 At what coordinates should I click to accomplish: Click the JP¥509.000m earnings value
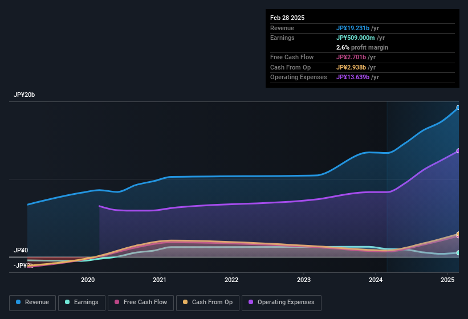(356, 38)
